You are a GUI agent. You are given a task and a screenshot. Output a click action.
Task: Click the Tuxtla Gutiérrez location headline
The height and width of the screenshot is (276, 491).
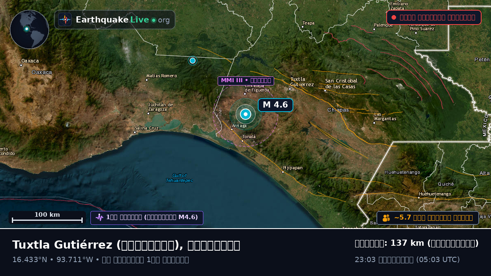pos(126,245)
